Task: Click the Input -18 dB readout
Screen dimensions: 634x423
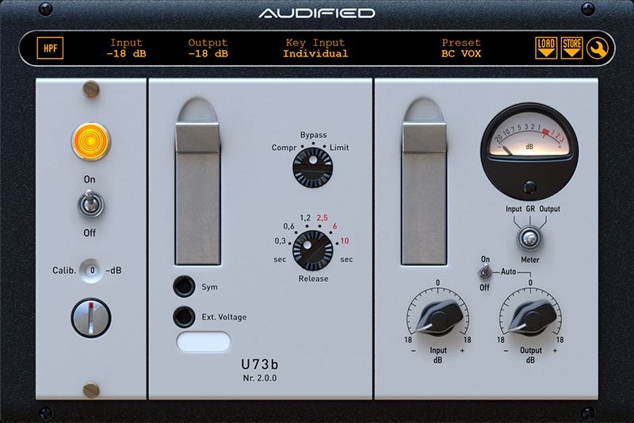Action: (126, 48)
